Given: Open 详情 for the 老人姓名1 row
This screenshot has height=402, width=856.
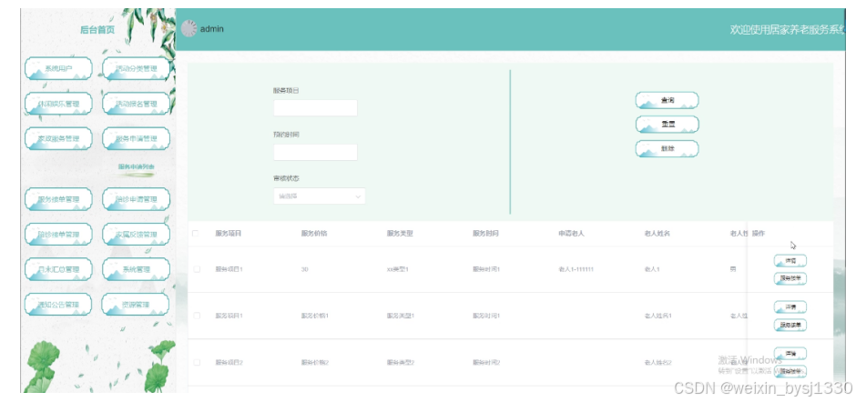Looking at the screenshot, I should click(x=790, y=307).
